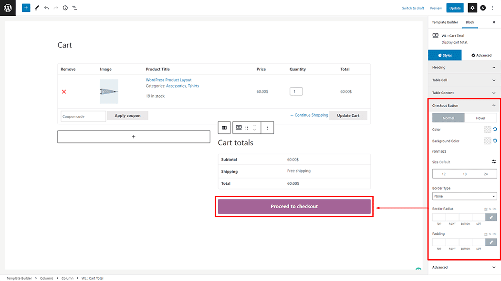Click the undo arrow icon
The image size is (501, 281).
pos(46,8)
